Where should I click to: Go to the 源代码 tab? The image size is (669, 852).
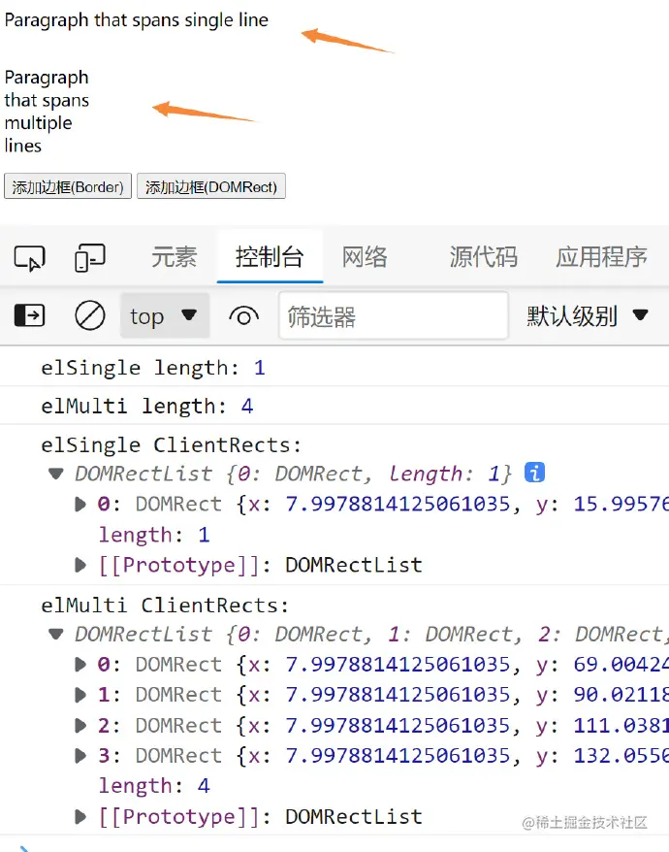click(x=483, y=256)
